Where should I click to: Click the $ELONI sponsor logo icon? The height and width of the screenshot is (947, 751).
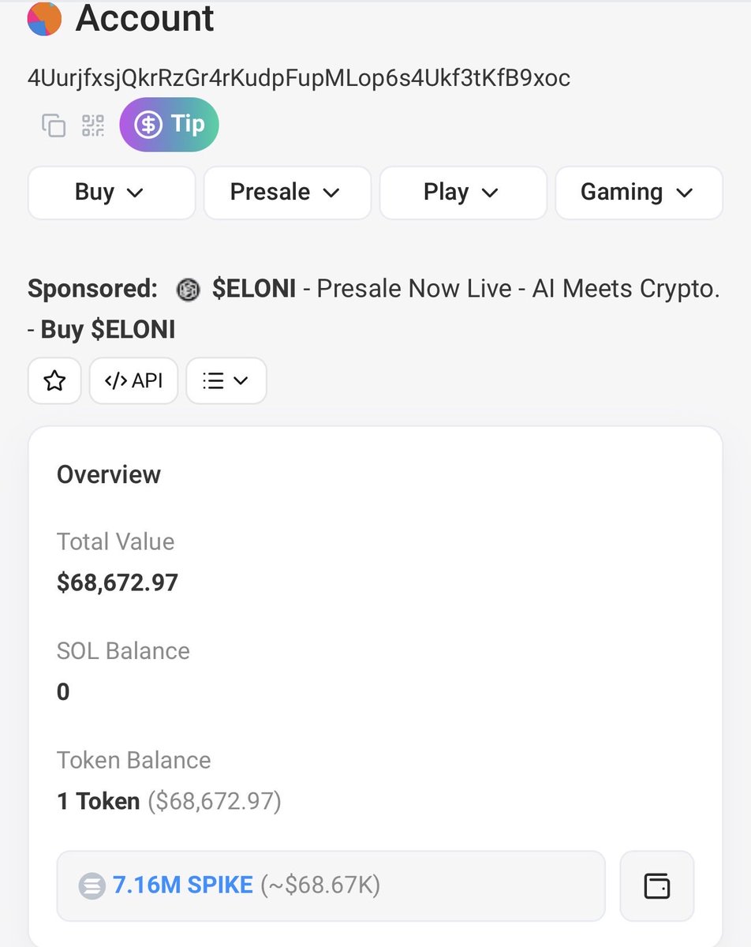(x=189, y=290)
